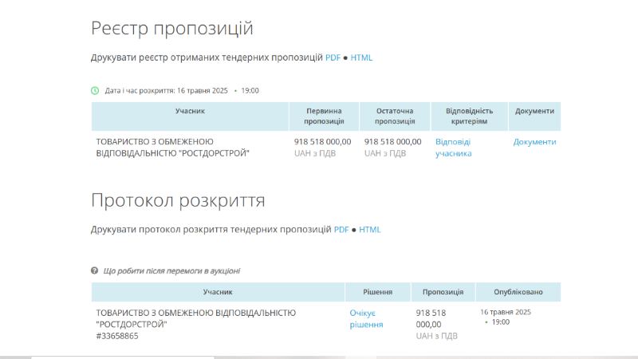The height and width of the screenshot is (359, 638).
Task: Click the Первинна пропозиція column header
Action: coord(324,116)
